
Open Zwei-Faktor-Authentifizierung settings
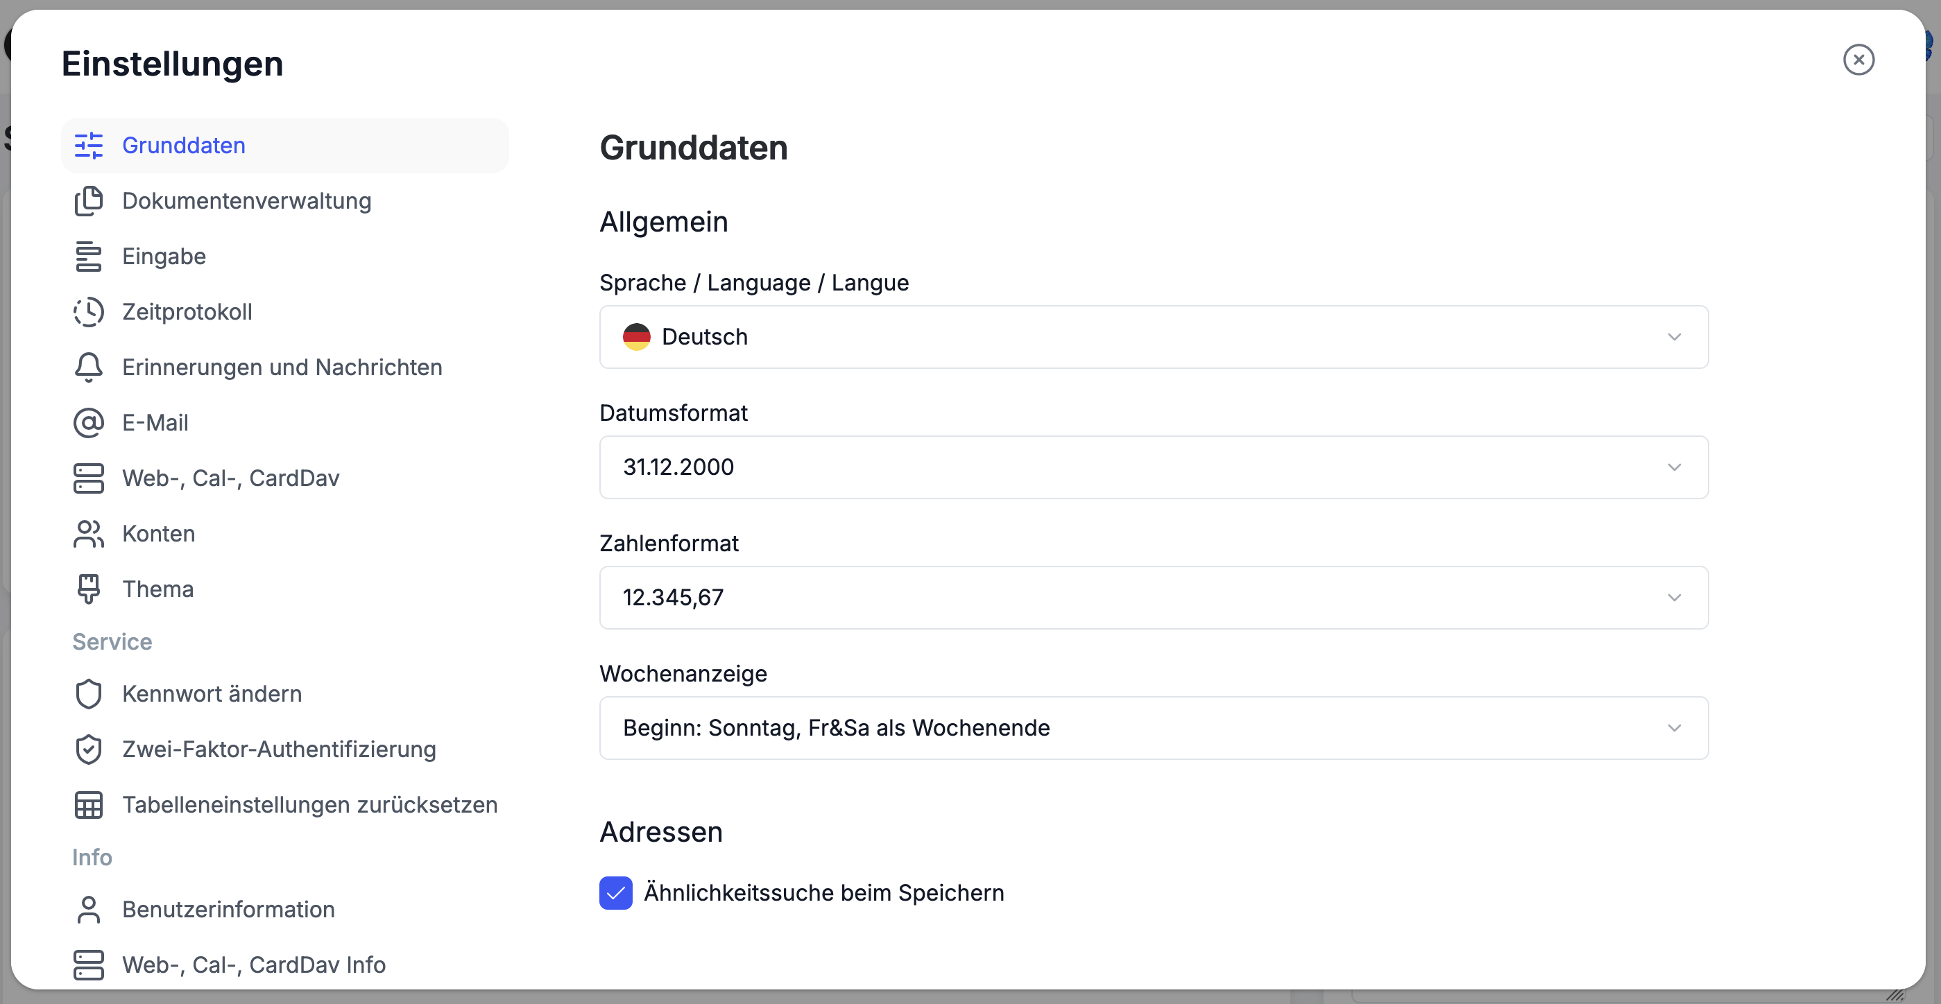pyautogui.click(x=279, y=750)
